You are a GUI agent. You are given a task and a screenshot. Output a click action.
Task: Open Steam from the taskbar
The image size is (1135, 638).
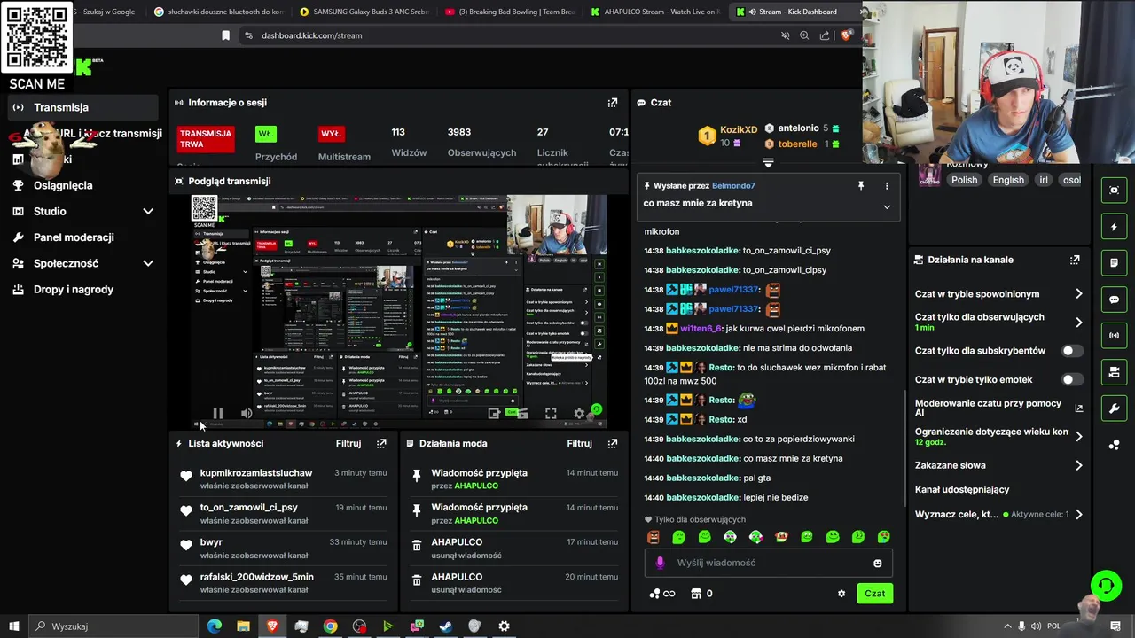(446, 626)
